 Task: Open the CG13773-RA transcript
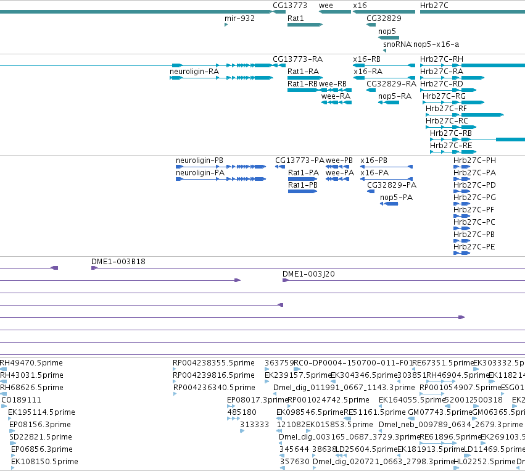[x=297, y=59]
